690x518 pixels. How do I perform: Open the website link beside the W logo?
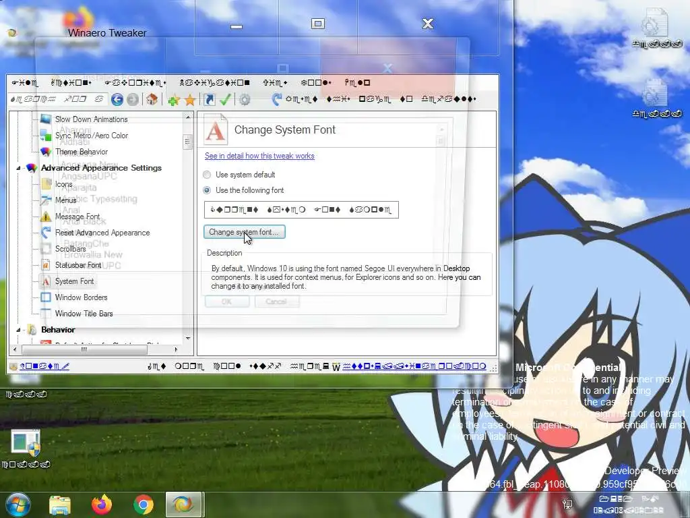pos(414,366)
